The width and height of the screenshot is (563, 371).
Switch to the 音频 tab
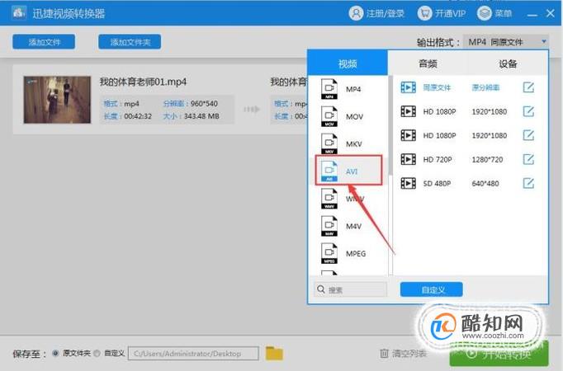428,63
